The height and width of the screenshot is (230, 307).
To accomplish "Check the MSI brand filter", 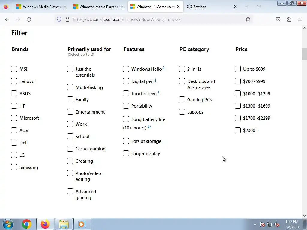I will point(14,69).
